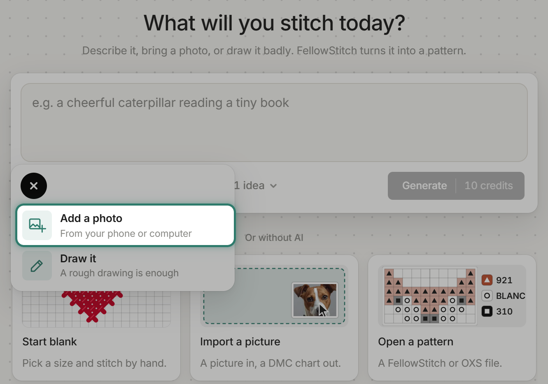Click the add-photo image icon

coord(37,225)
